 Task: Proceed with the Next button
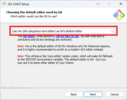coord(93,94)
